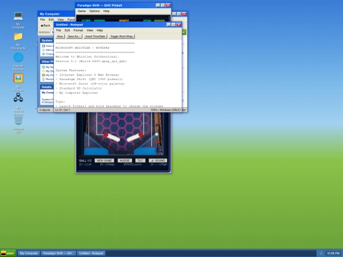Open the File menu in My Computer

click(43, 20)
